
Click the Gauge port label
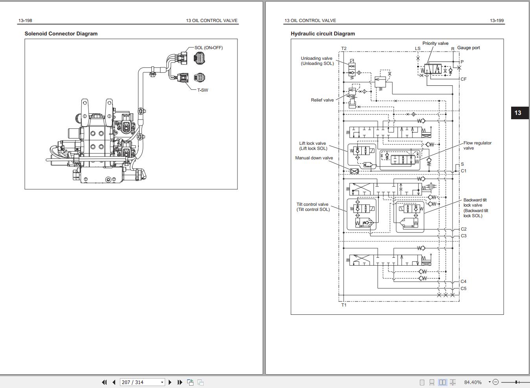tap(468, 48)
